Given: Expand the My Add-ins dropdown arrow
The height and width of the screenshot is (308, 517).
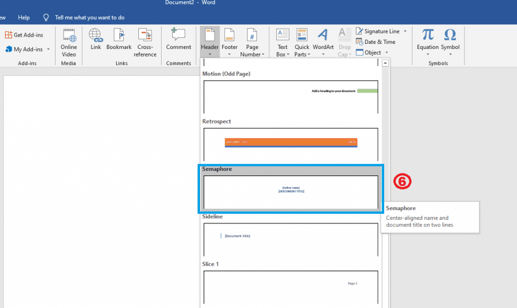Looking at the screenshot, I should pyautogui.click(x=48, y=49).
